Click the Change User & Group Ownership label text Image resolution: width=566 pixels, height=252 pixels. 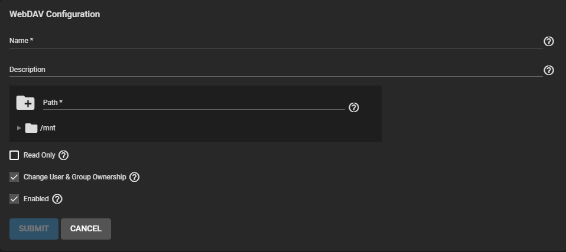tap(74, 177)
